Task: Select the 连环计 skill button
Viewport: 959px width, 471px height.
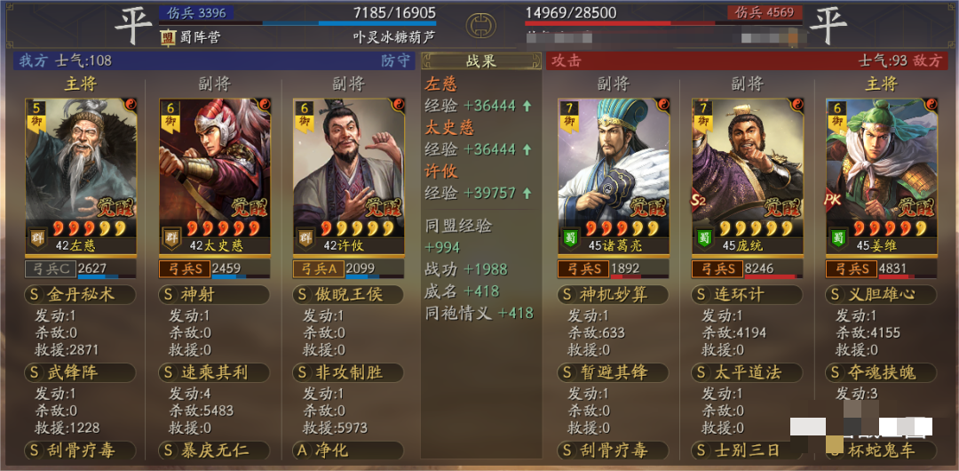Action: pyautogui.click(x=747, y=295)
